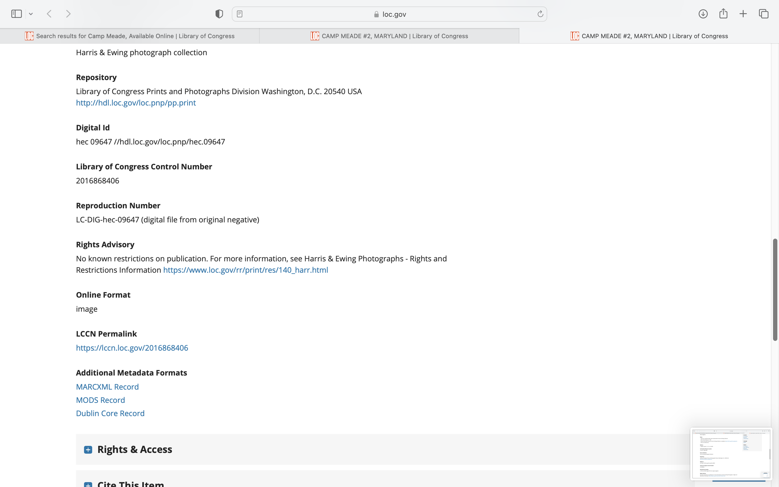Open a new tab with the plus icon
Viewport: 779px width, 487px height.
(x=743, y=14)
